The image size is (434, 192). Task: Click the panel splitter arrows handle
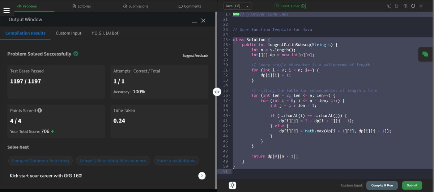(217, 92)
